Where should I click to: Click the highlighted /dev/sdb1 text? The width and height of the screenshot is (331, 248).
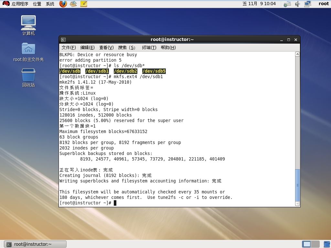click(x=97, y=71)
